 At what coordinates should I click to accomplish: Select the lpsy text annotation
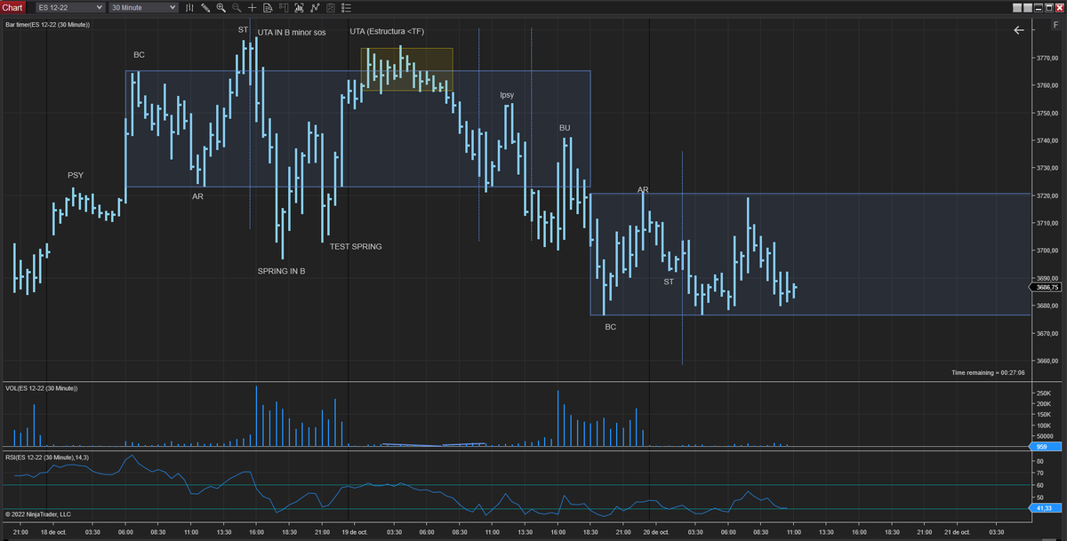point(507,95)
